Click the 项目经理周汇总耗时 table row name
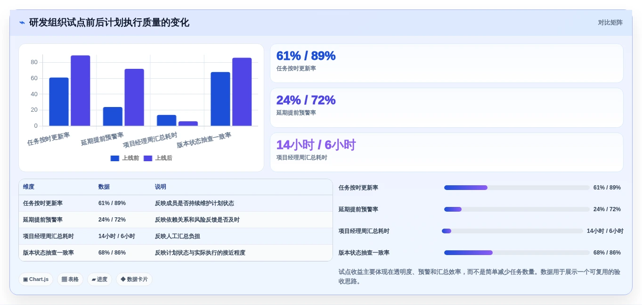 [49, 236]
